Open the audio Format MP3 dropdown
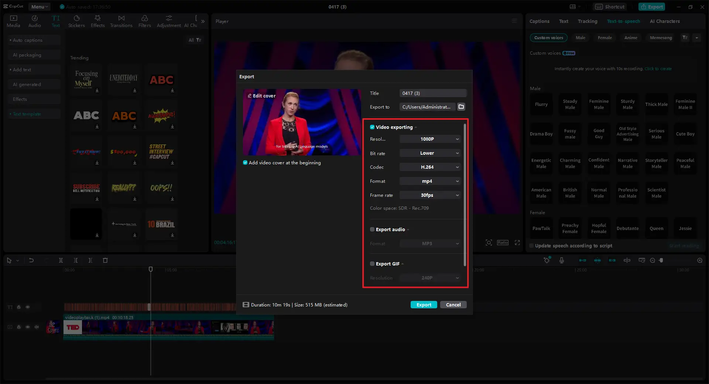Viewport: 709px width, 384px height. pyautogui.click(x=430, y=243)
